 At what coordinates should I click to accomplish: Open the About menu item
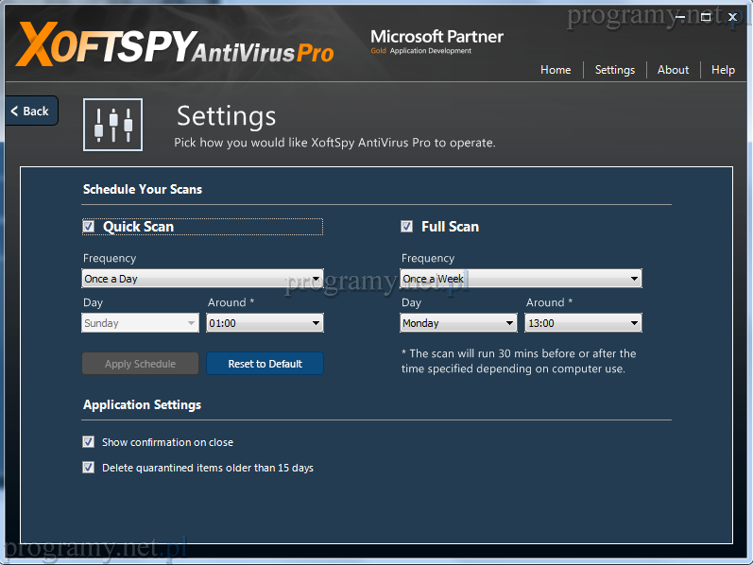pos(673,70)
